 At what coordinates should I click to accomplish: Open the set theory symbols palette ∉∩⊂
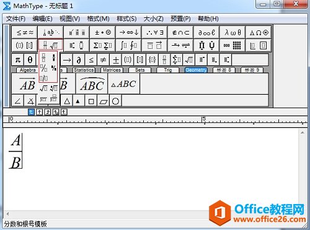181,32
